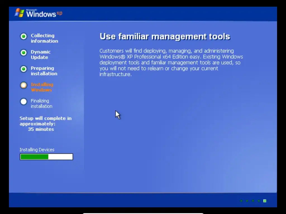Click the Dynamic Update label
286x214 pixels.
40,55
